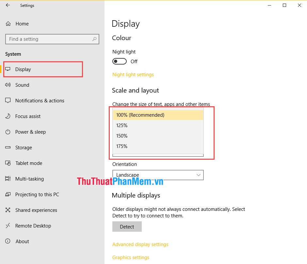This screenshot has width=307, height=264.
Task: Click inside the Find a setting search box
Action: click(x=52, y=39)
